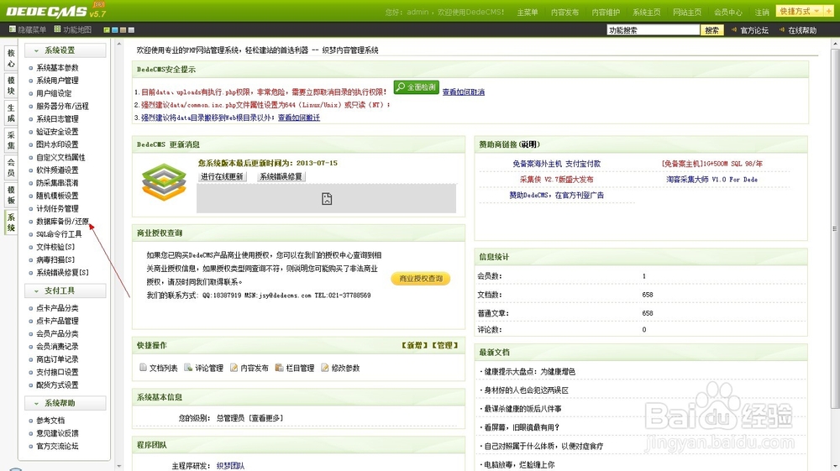Screen dimensions: 840x471
Task: Open 计划任务管理 in sidebar
Action: (x=57, y=208)
